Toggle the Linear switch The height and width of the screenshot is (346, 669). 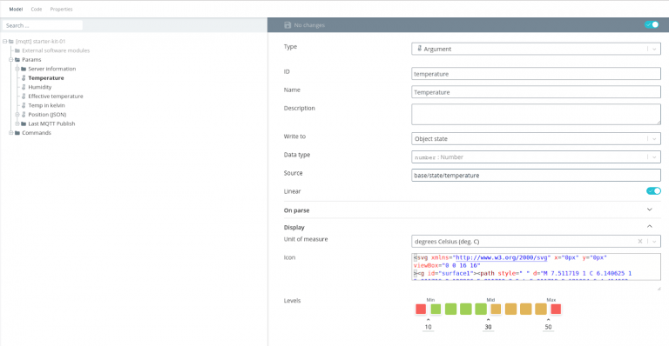653,191
